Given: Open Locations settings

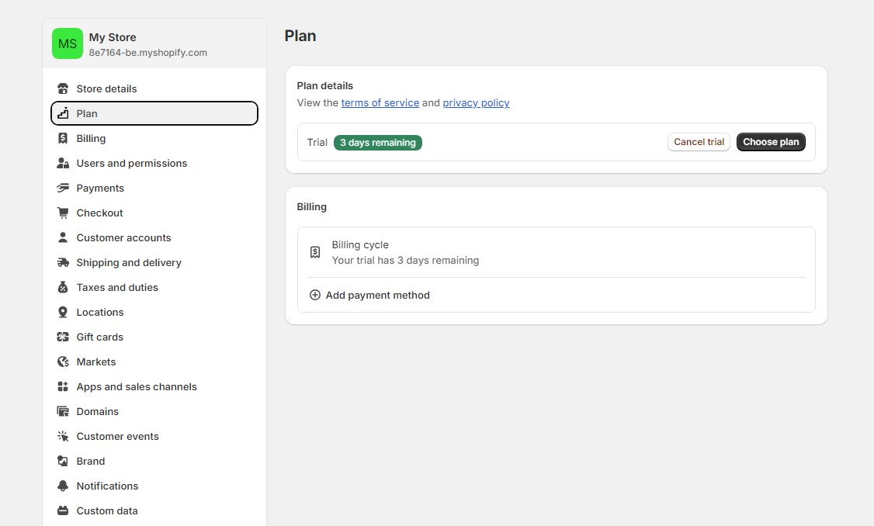Looking at the screenshot, I should 154,312.
